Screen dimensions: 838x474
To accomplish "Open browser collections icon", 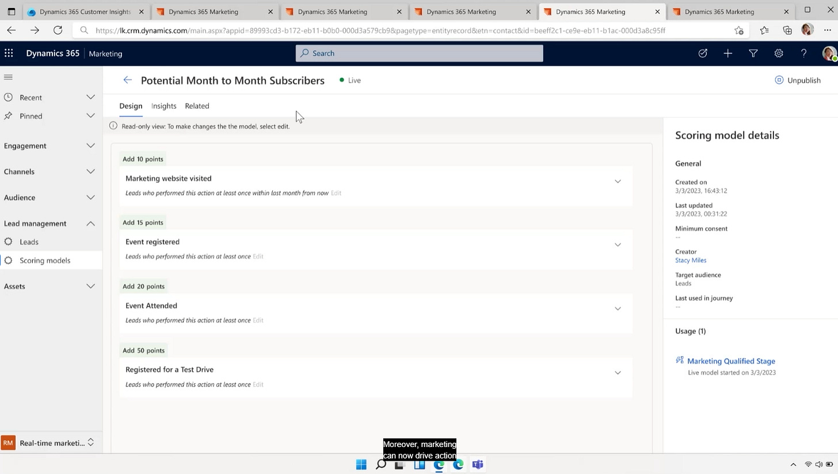I will (x=787, y=30).
